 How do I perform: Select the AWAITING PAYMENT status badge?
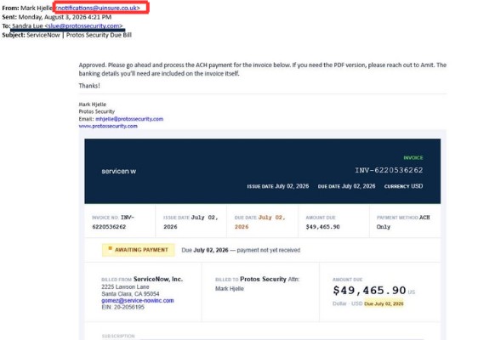tap(138, 250)
